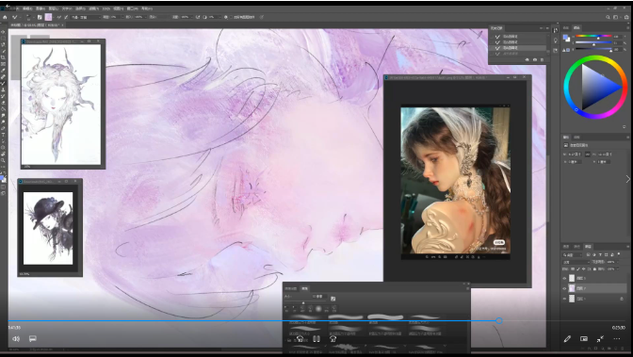Screen dimensions: 633x357
Task: Hide the selected middle layer's eye icon
Action: click(564, 288)
